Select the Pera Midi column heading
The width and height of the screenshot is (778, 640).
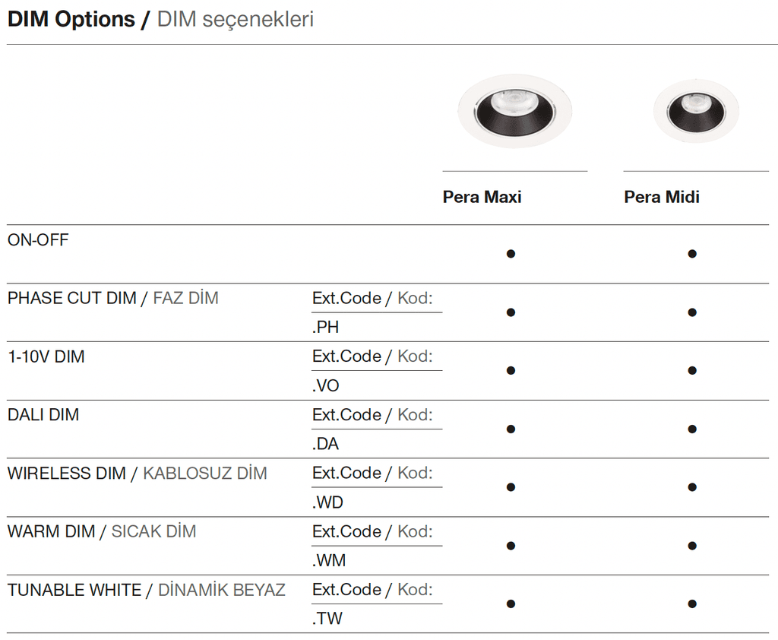click(662, 197)
